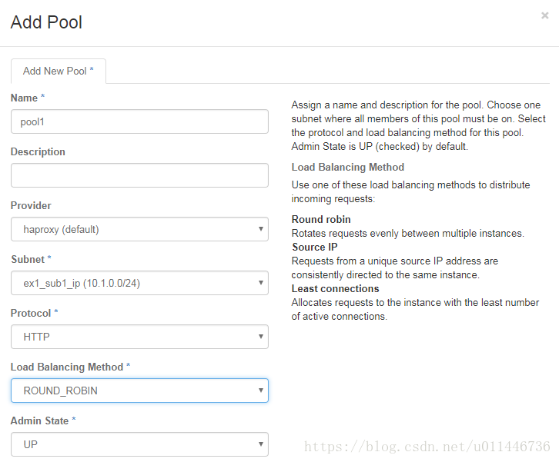
Task: Click the Protocol dropdown arrow
Action: pos(260,337)
